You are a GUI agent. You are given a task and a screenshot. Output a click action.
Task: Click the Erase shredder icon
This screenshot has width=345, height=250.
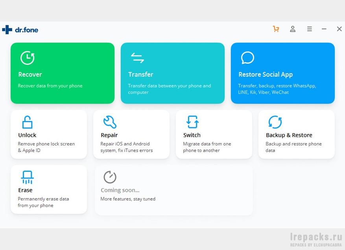click(x=27, y=177)
